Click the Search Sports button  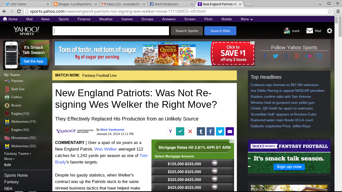coord(187,31)
